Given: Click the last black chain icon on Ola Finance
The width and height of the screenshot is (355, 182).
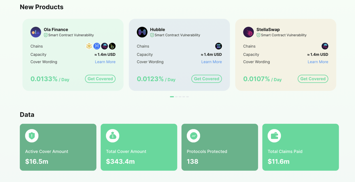Looking at the screenshot, I should (x=112, y=46).
